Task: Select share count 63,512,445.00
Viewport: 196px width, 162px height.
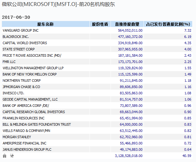Action: [x=131, y=131]
